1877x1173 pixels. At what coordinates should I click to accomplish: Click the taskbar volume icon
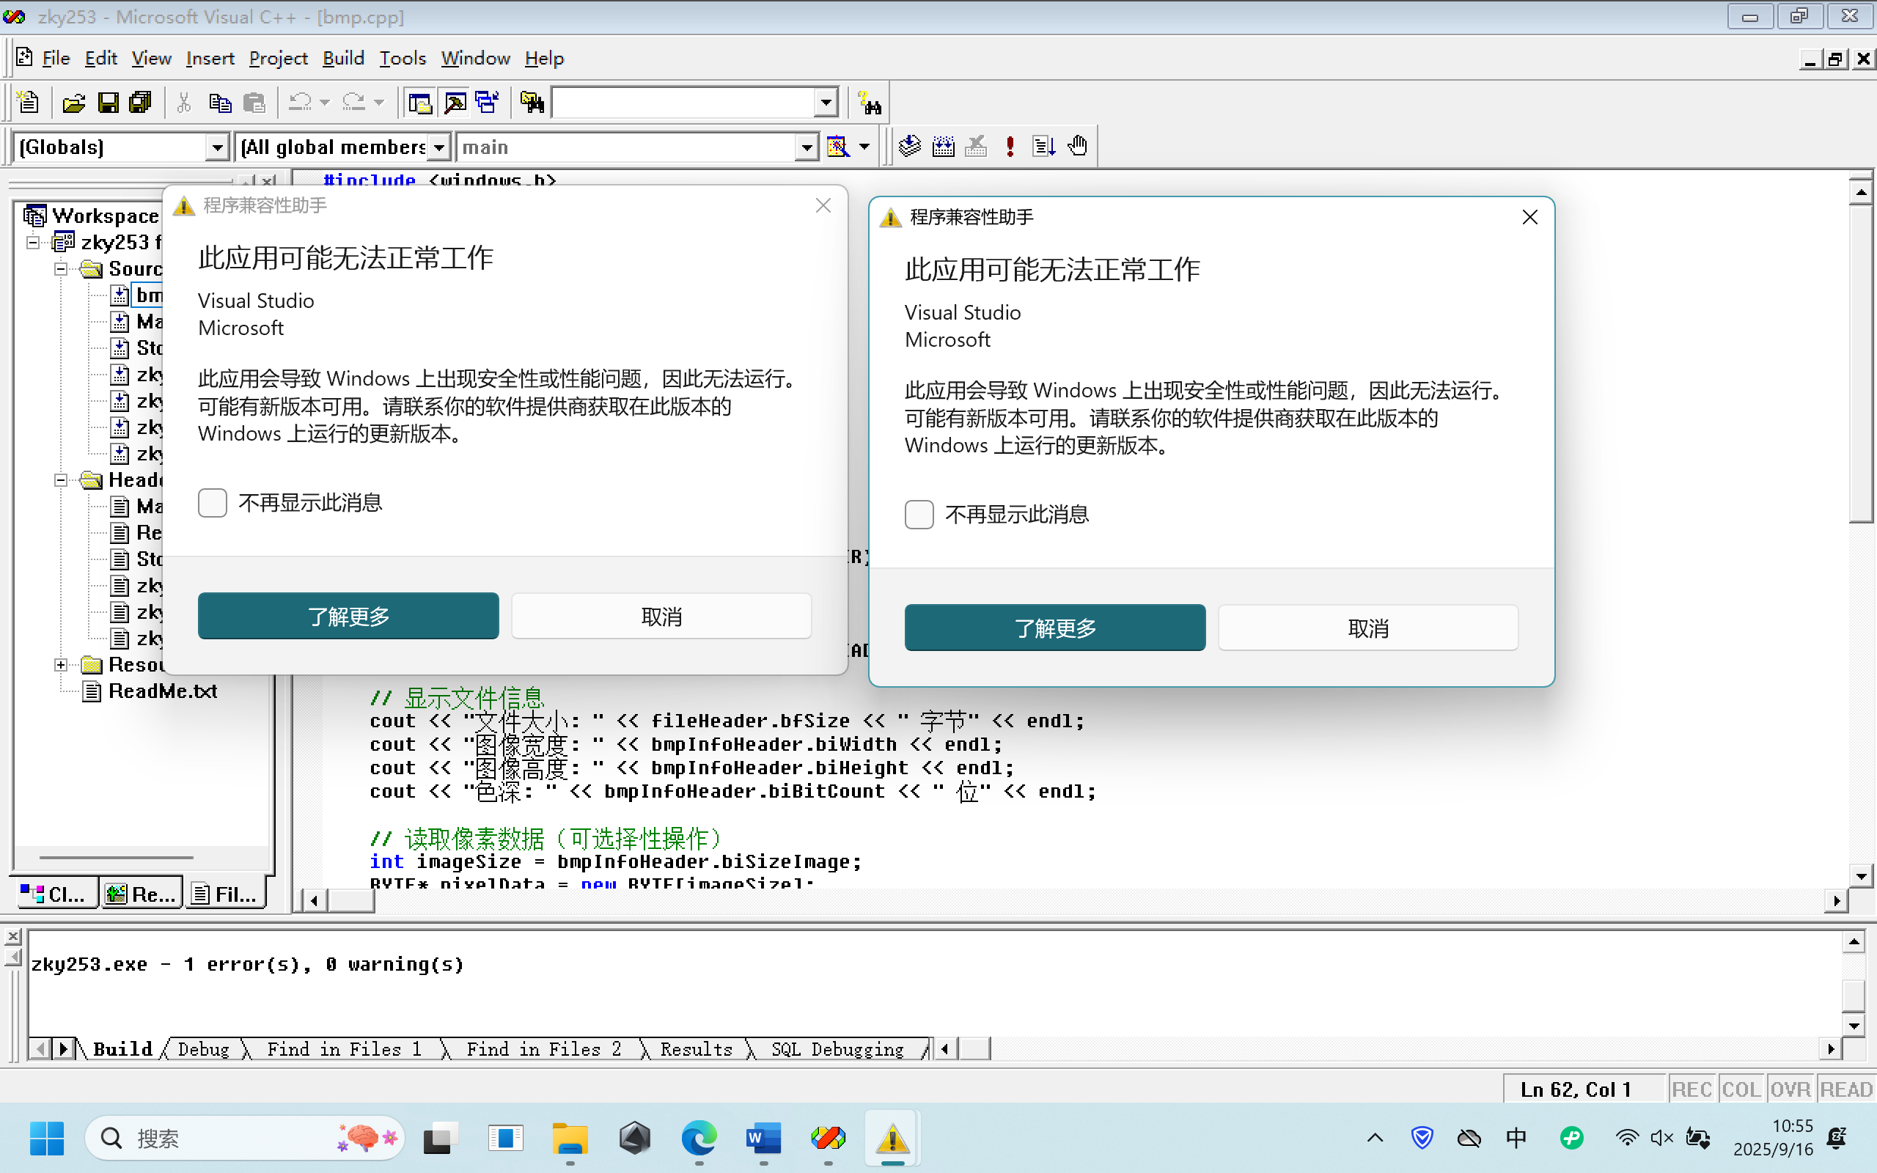(1661, 1139)
